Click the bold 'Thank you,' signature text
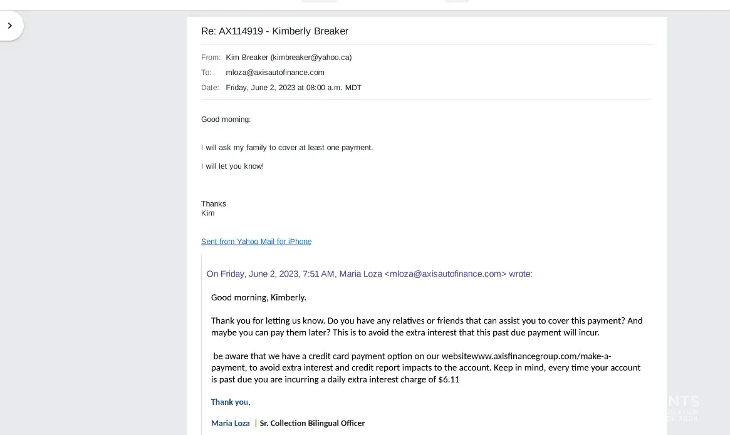730x435 pixels. [x=230, y=402]
